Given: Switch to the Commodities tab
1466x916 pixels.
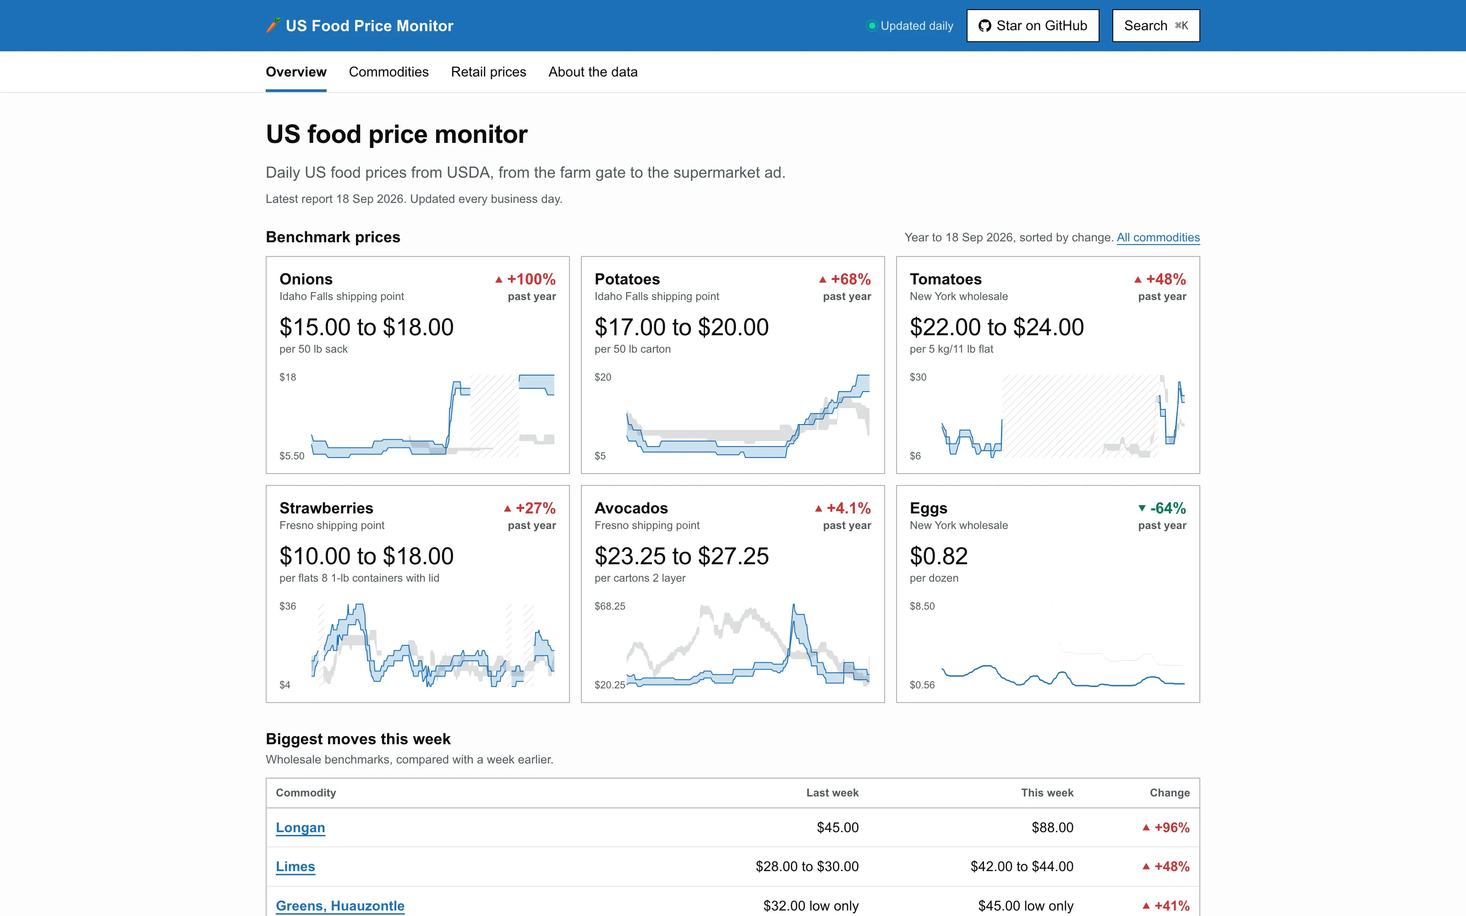Looking at the screenshot, I should [389, 72].
